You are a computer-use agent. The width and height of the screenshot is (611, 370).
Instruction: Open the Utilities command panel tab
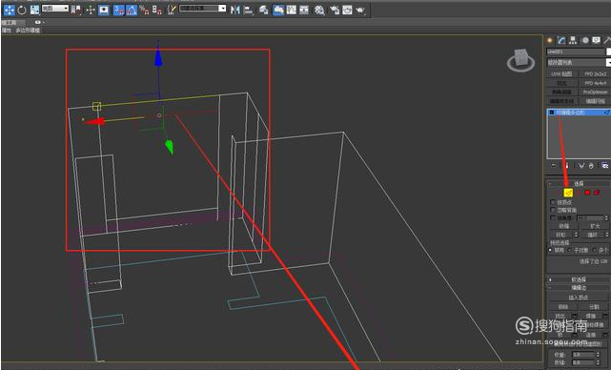click(x=607, y=40)
